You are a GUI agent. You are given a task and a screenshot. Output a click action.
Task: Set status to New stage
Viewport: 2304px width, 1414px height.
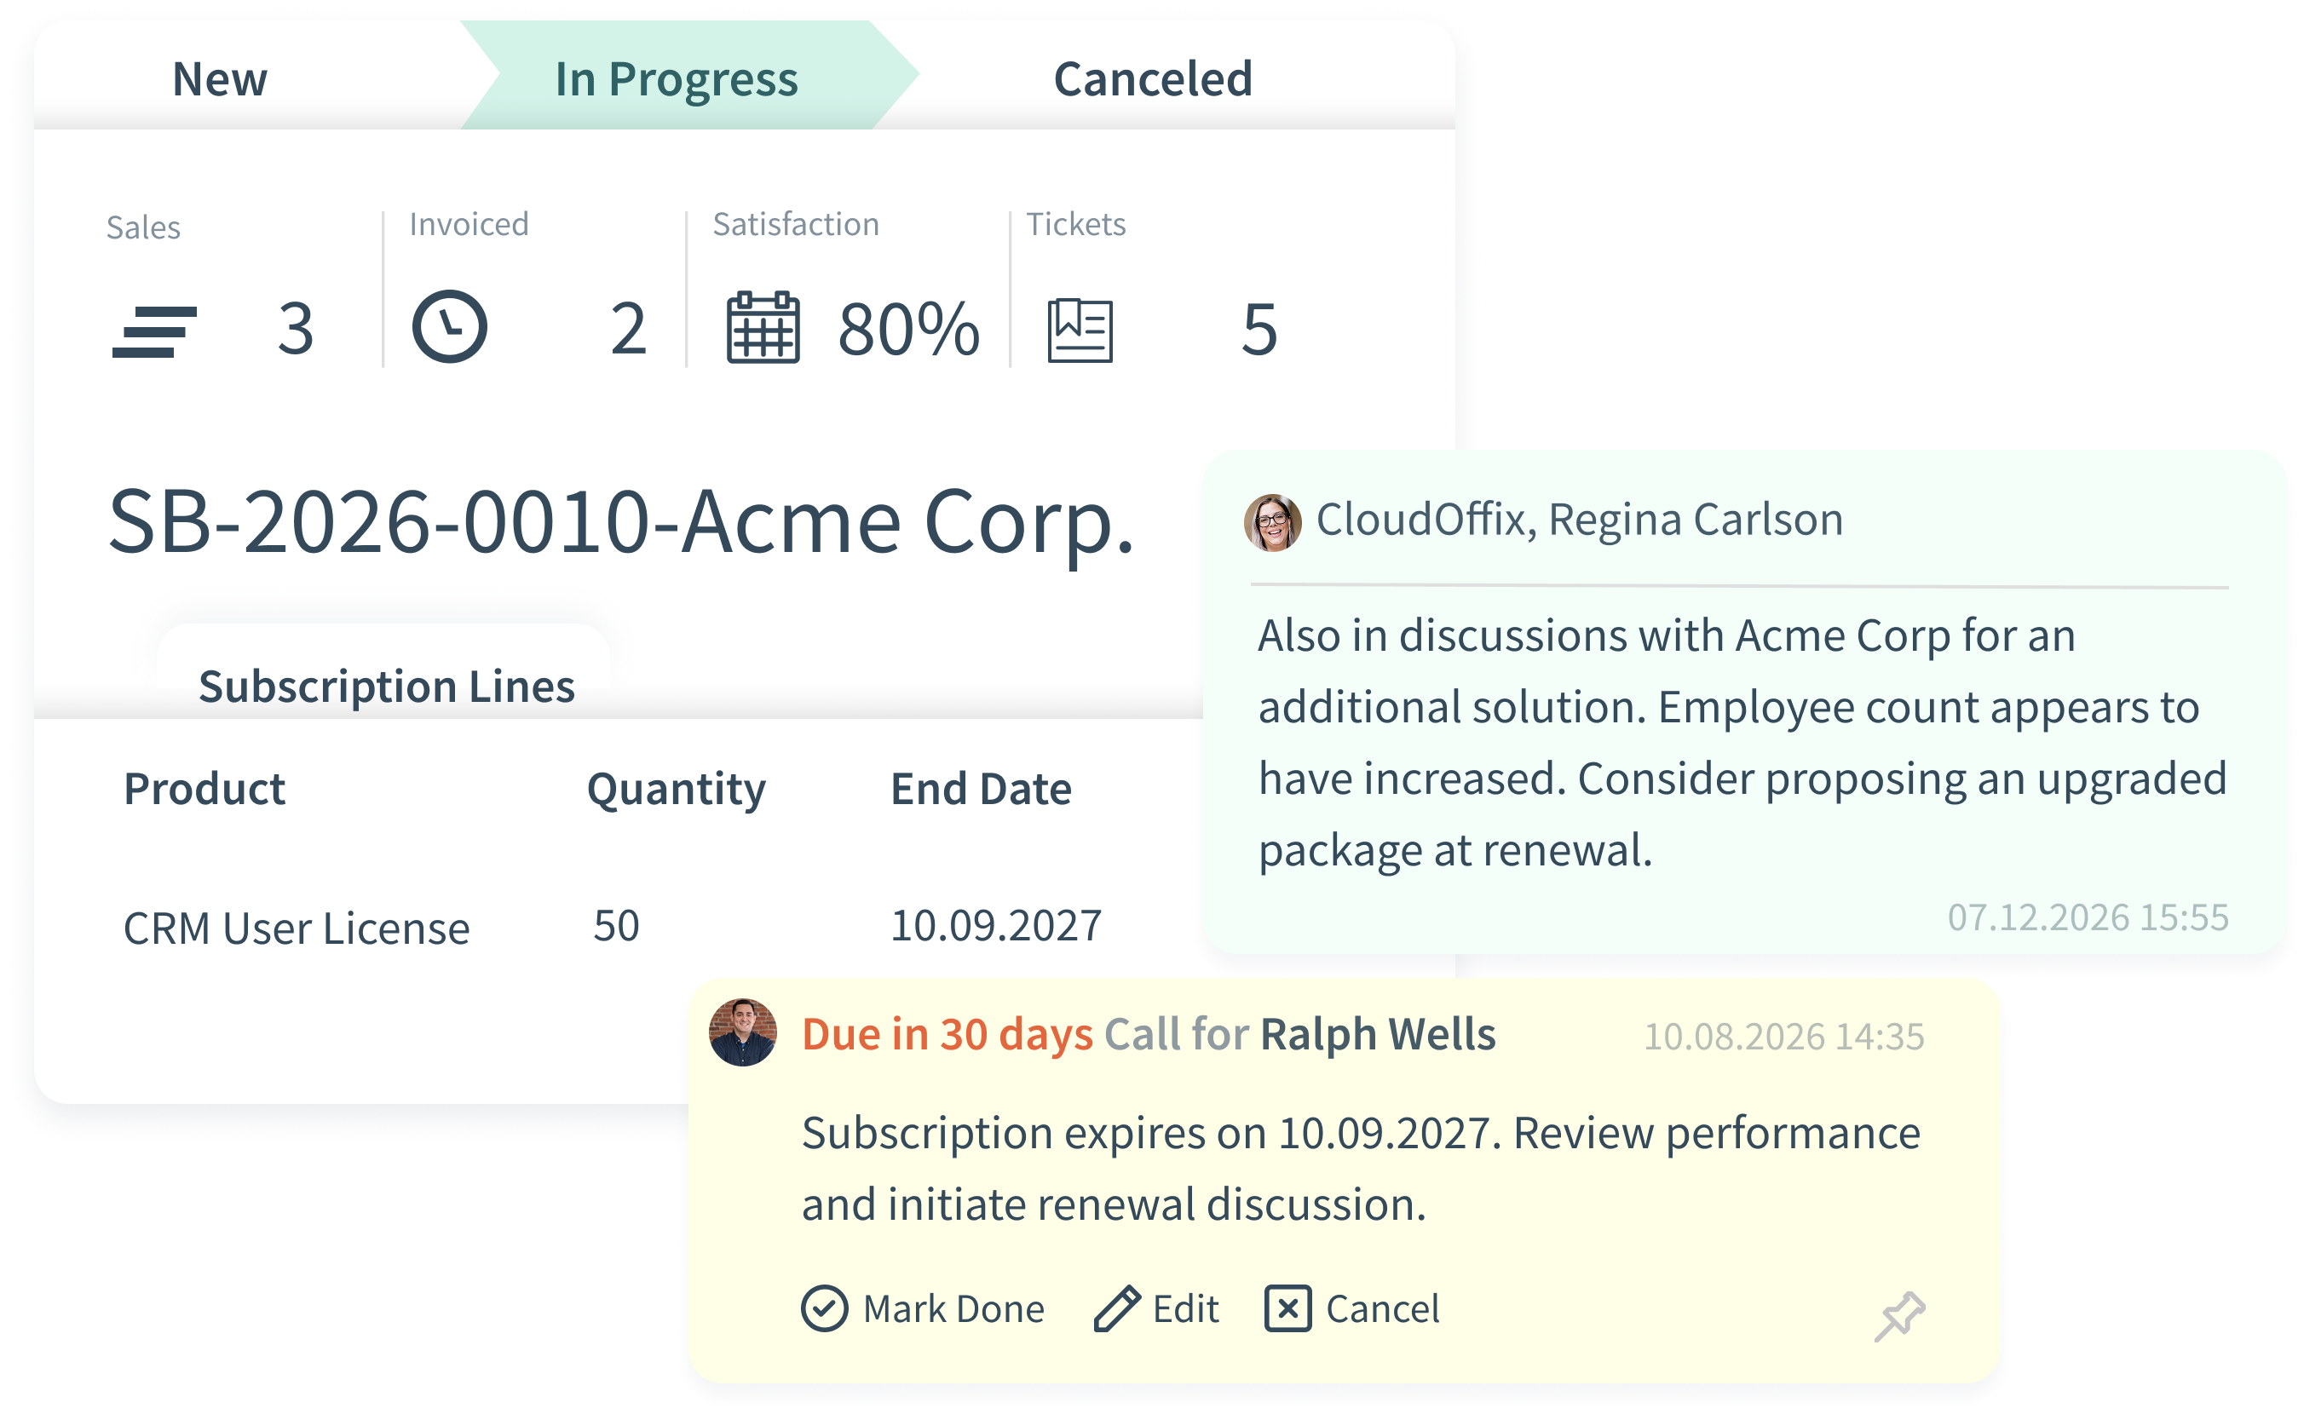pos(220,78)
